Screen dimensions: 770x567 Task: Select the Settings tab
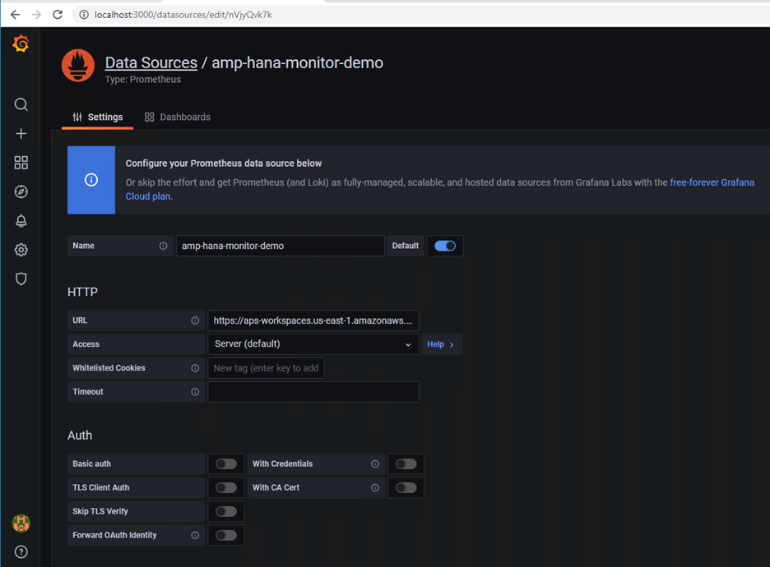point(97,118)
